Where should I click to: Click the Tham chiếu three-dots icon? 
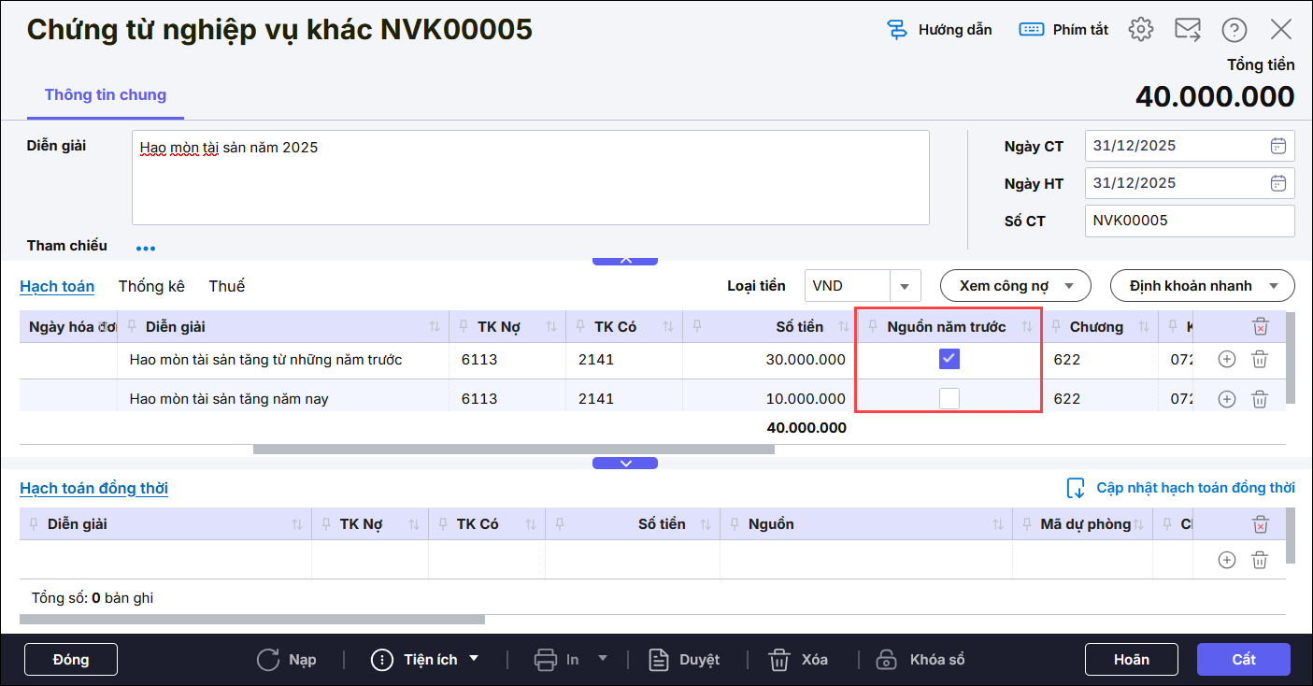tap(146, 249)
